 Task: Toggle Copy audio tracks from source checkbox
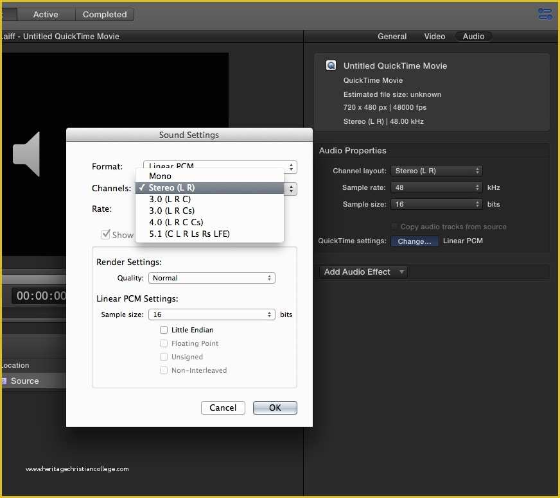pos(394,227)
